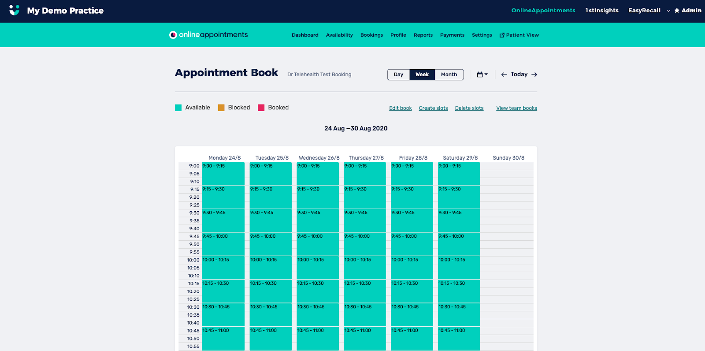The width and height of the screenshot is (705, 351).
Task: Open the Availability menu
Action: tap(339, 35)
